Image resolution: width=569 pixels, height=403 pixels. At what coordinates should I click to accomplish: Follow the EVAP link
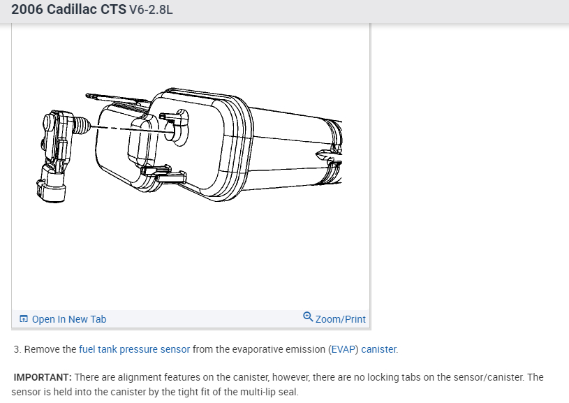pyautogui.click(x=343, y=349)
